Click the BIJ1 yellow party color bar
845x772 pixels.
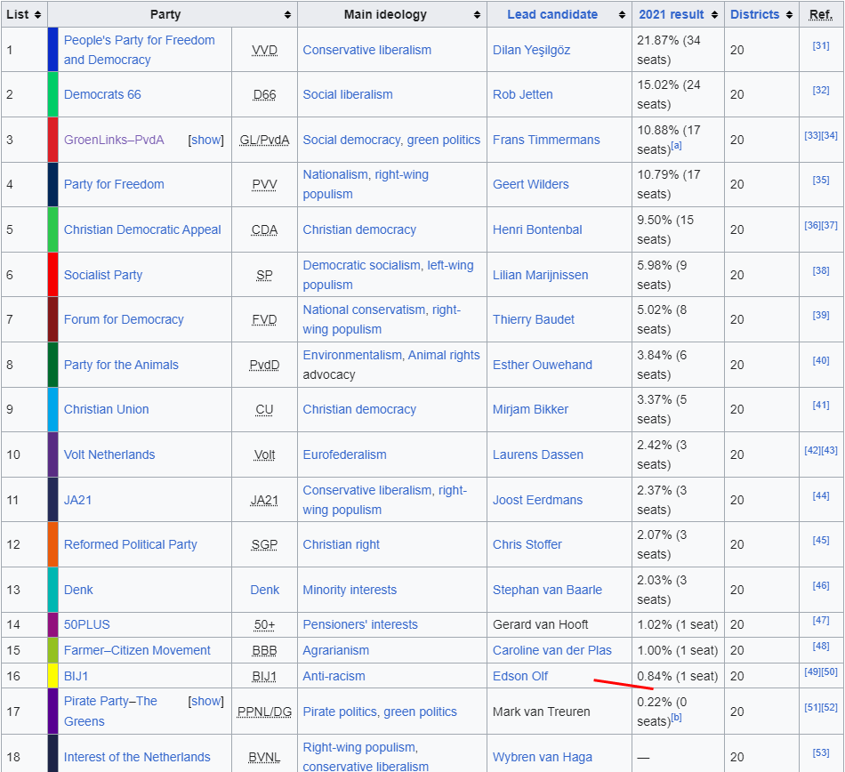[52, 676]
